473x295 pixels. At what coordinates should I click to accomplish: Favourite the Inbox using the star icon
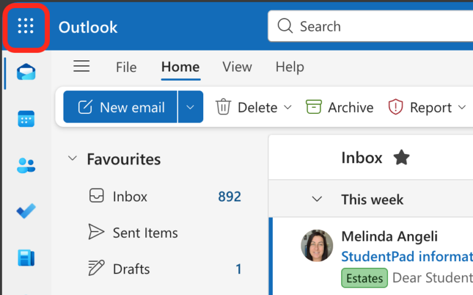402,158
